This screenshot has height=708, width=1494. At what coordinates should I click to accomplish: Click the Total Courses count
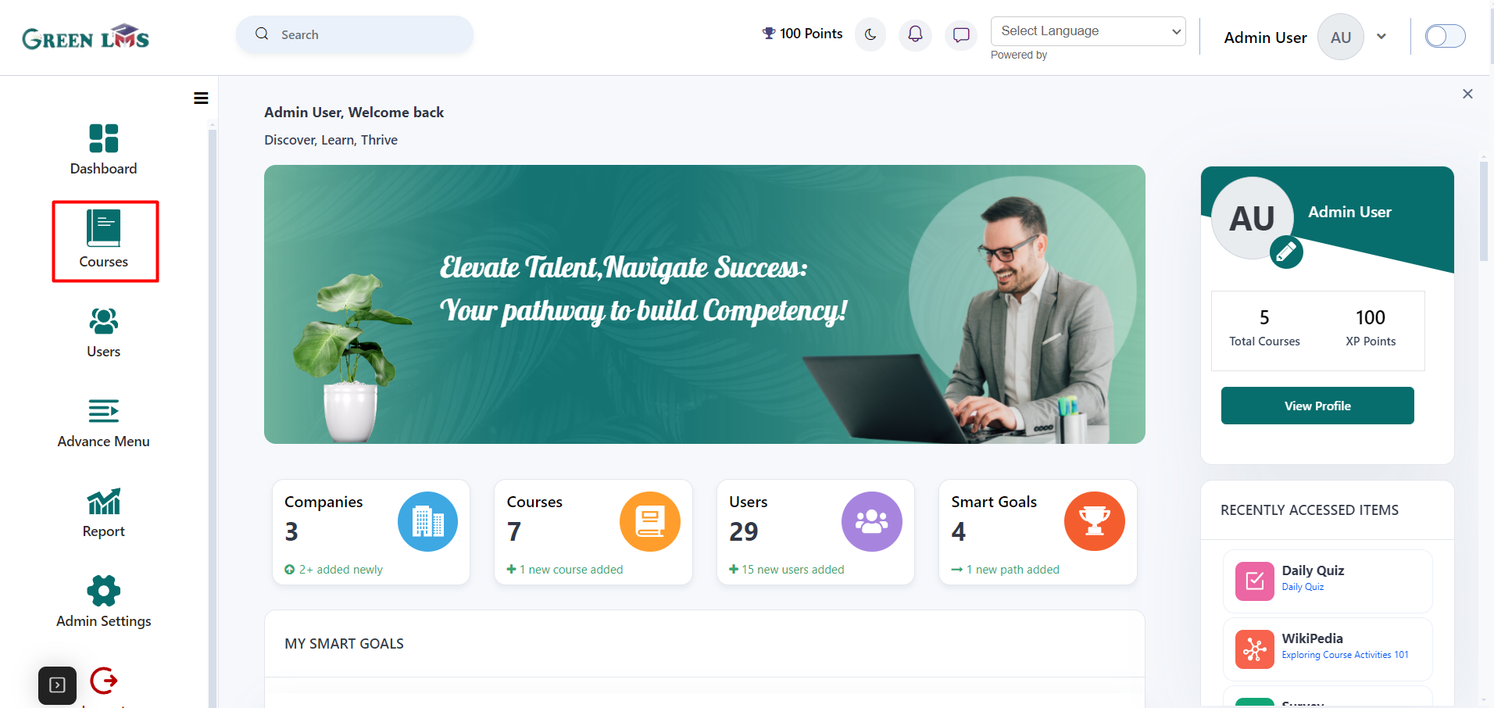click(1264, 317)
